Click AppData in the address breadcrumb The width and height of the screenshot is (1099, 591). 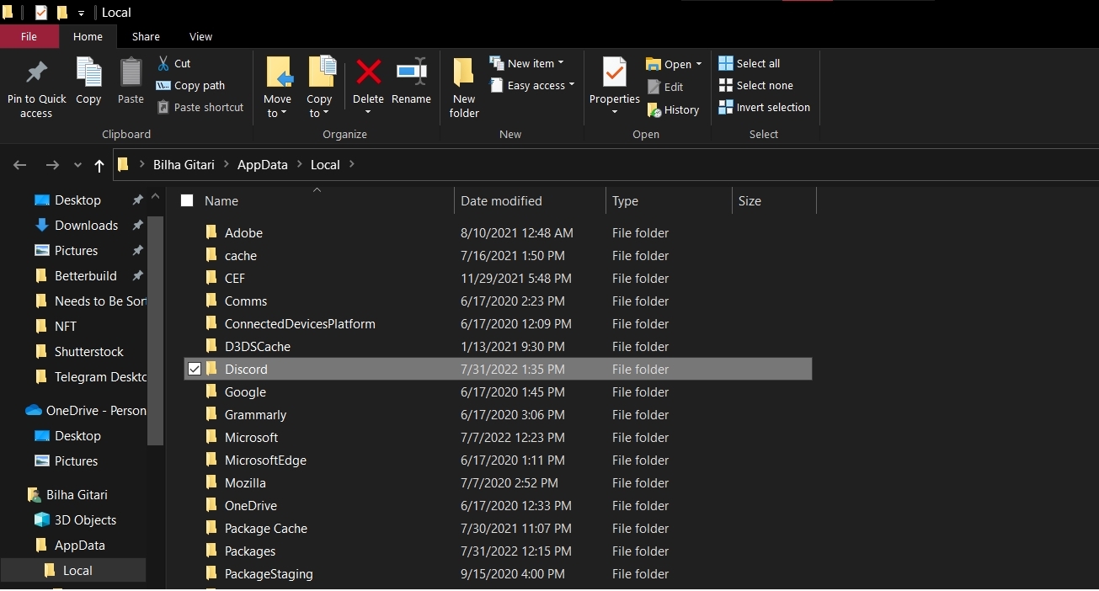(262, 165)
